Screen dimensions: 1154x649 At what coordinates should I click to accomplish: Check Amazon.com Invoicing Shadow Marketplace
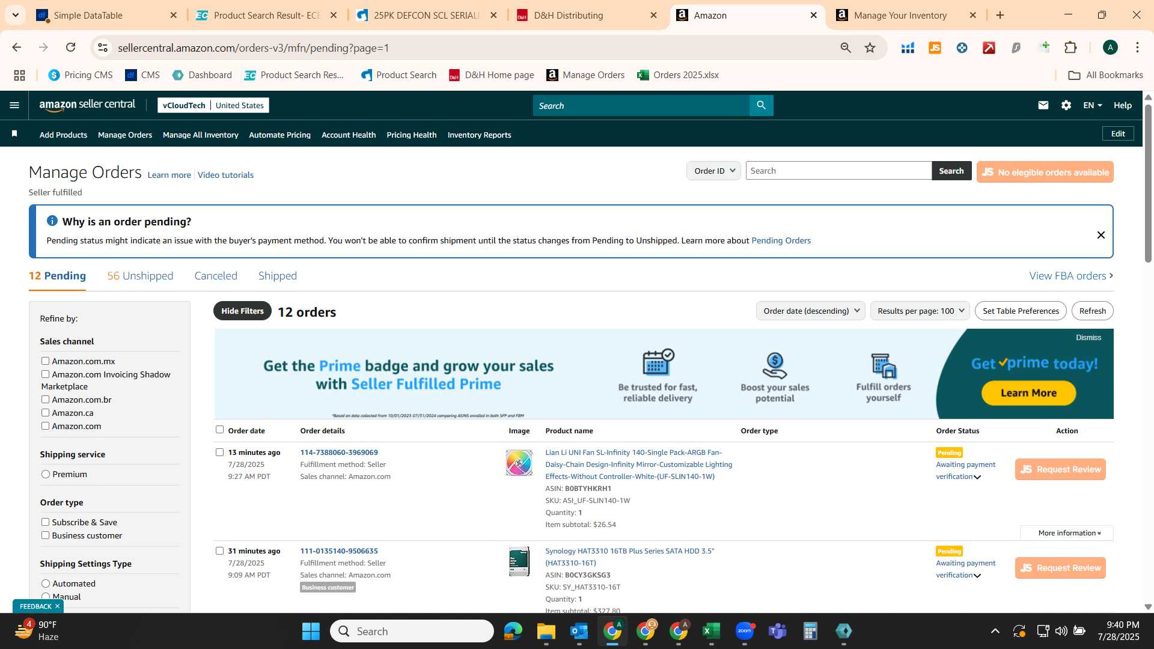45,374
